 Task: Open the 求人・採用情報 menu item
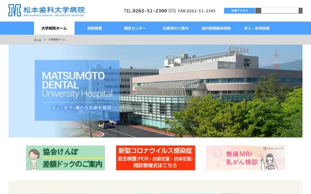click(257, 28)
